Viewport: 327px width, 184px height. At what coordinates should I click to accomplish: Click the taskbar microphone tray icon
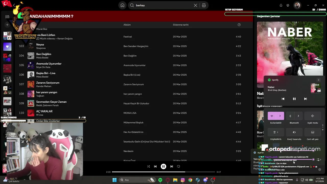click(297, 180)
